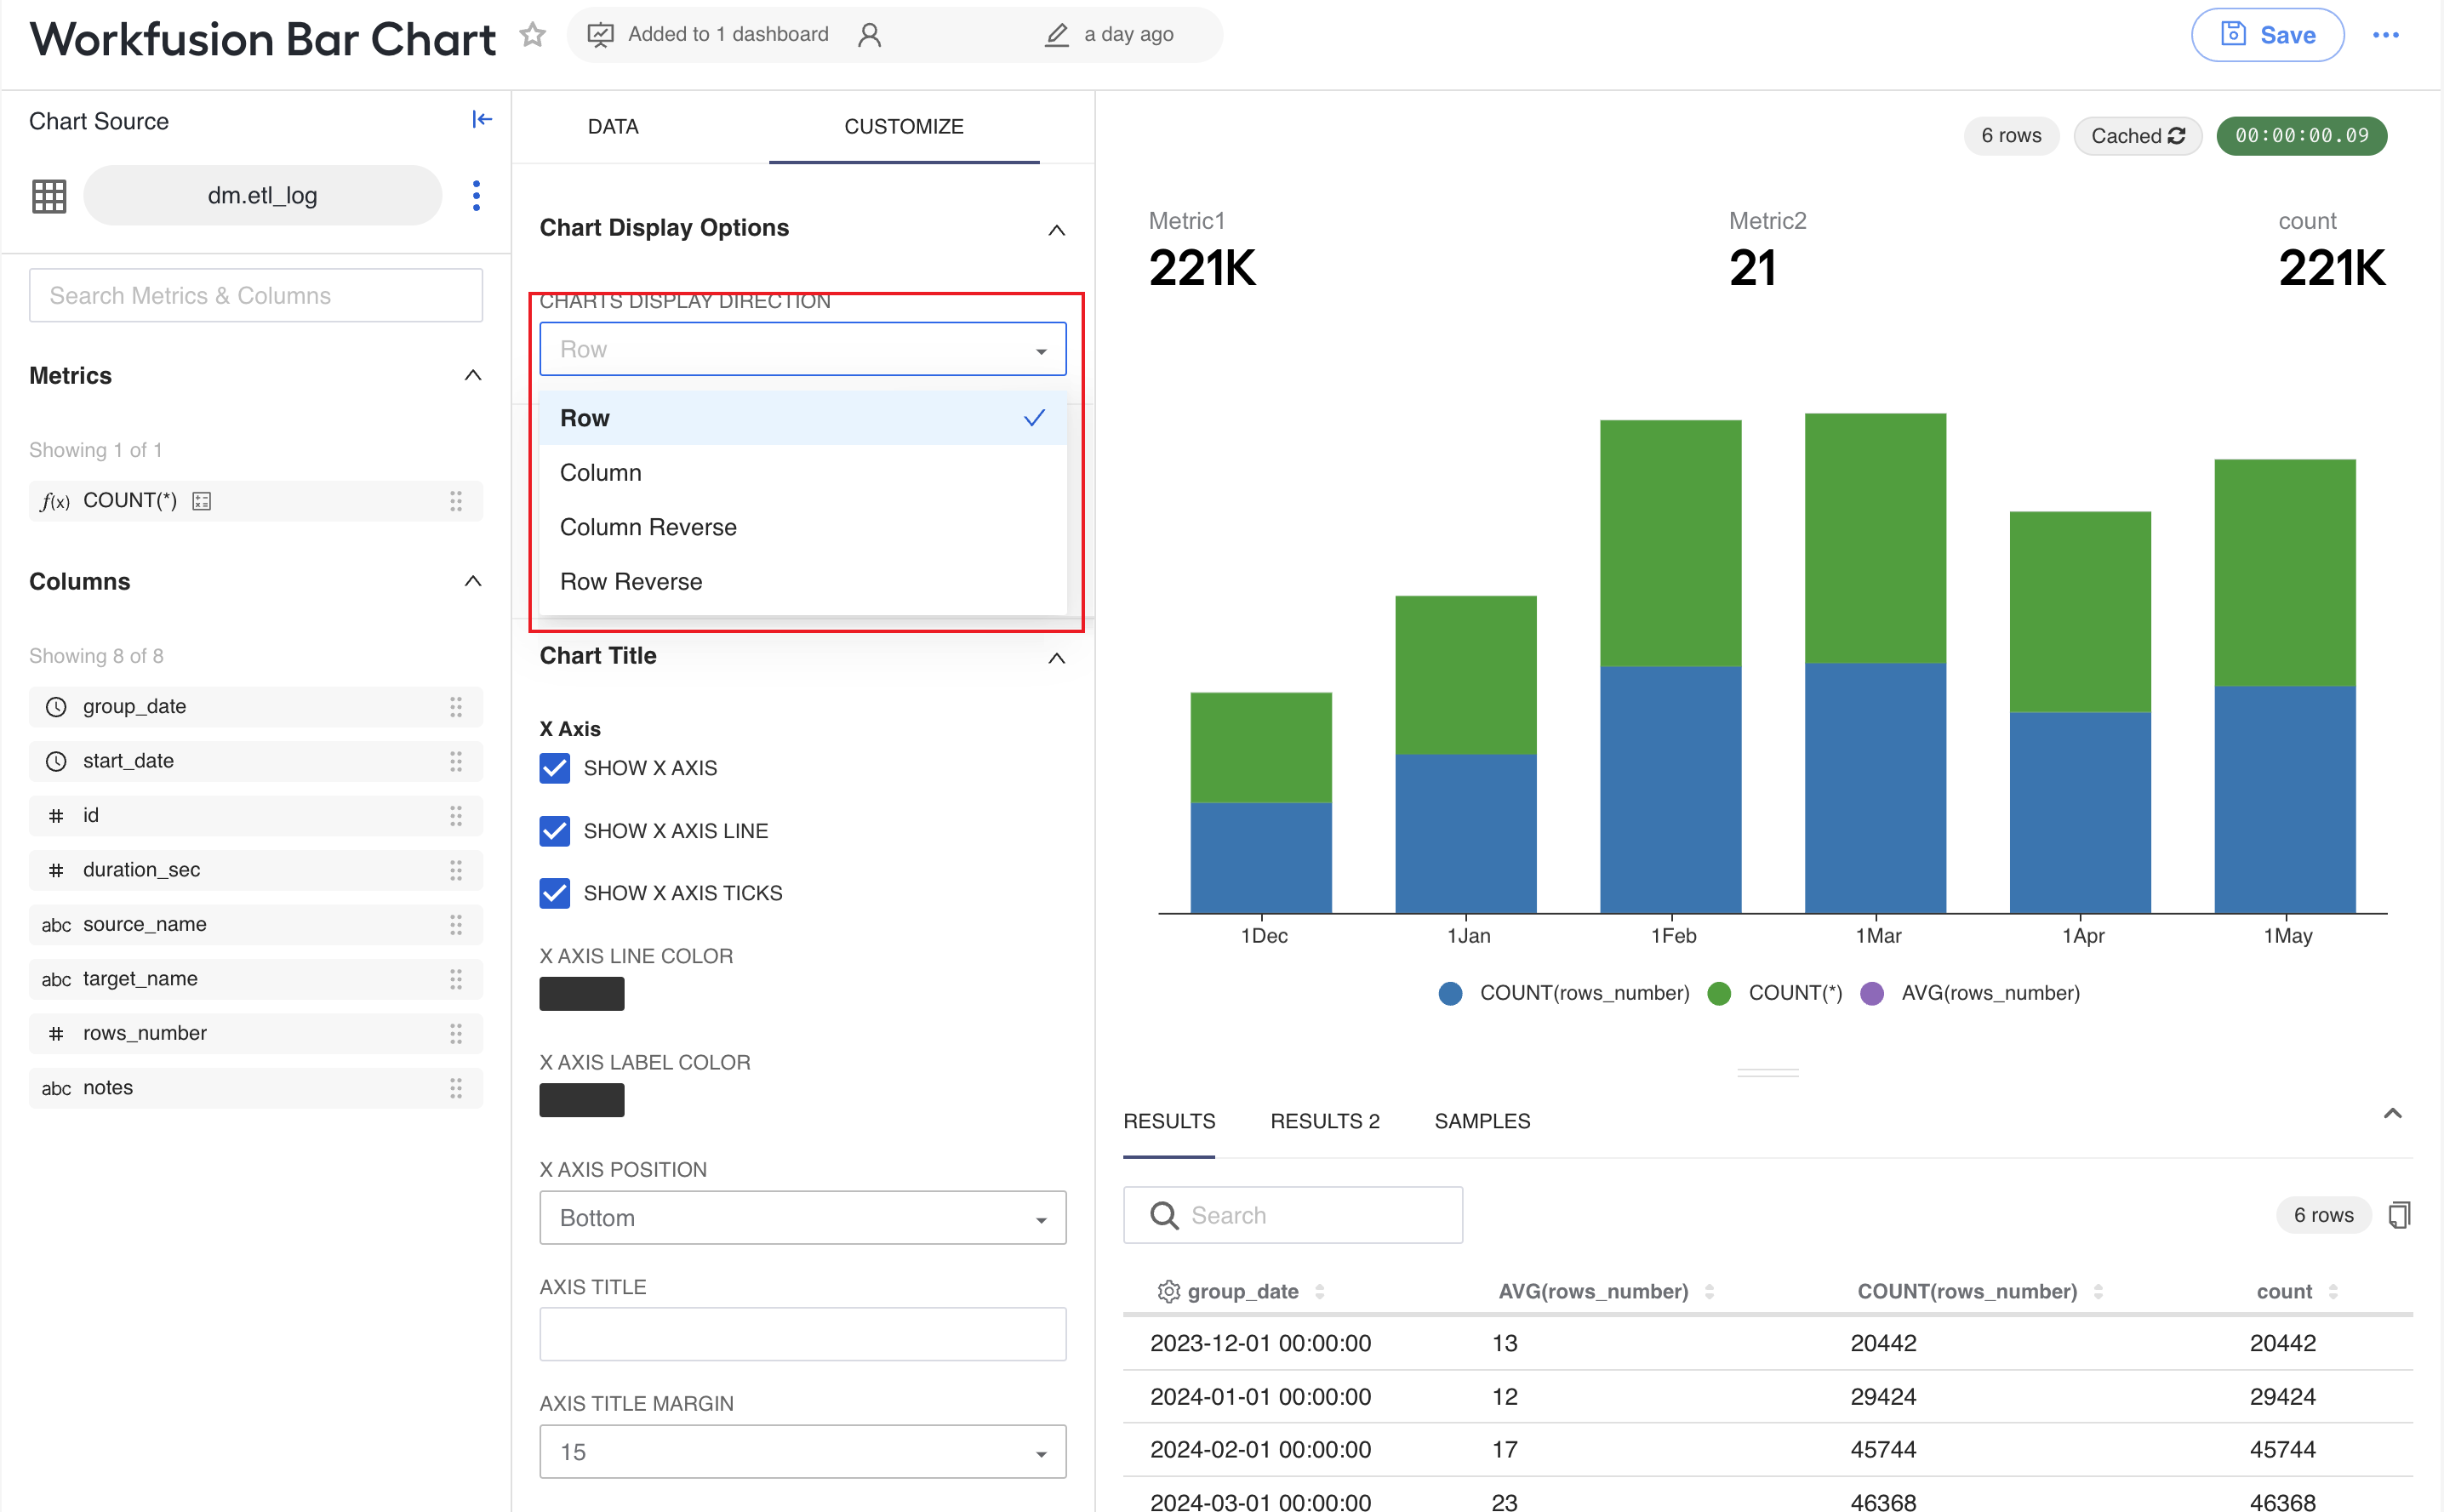2444x1512 pixels.
Task: Click the dataset table grid icon
Action: coord(49,196)
